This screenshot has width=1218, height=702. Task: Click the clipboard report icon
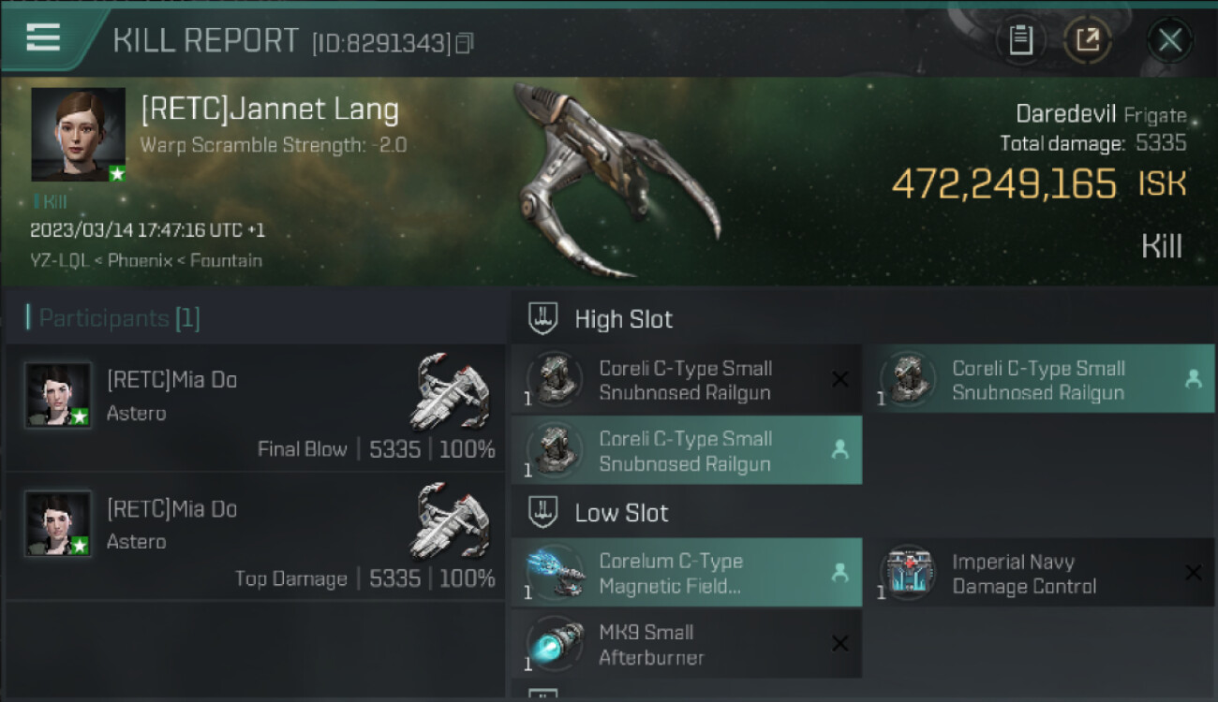1020,40
